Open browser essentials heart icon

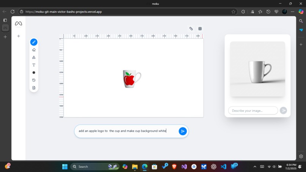click(x=276, y=12)
